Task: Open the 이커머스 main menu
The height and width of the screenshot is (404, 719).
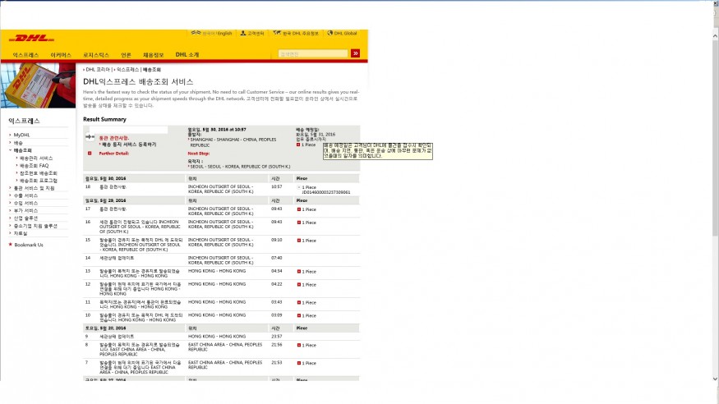Action: pos(61,55)
